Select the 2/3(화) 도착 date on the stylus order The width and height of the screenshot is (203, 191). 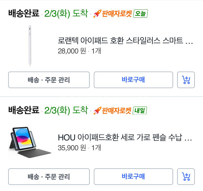(x=66, y=13)
